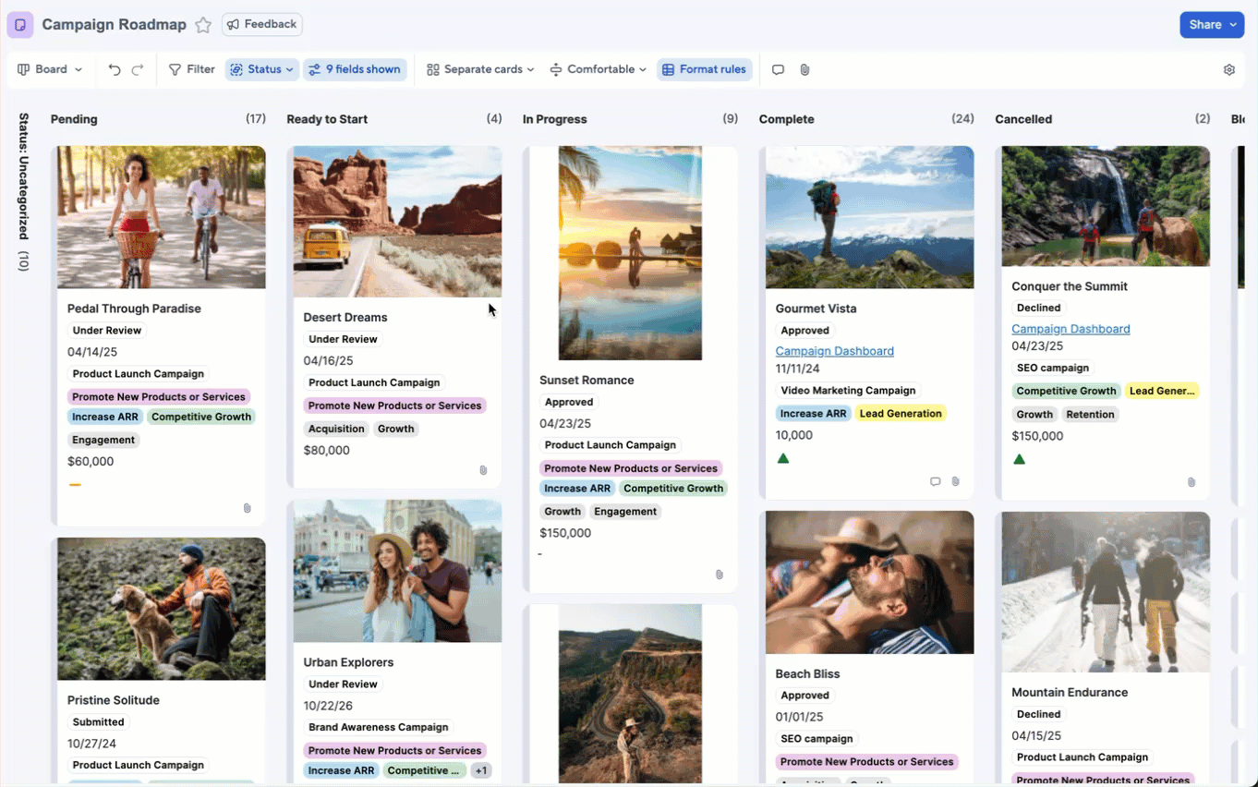Click the Beach Bliss card title
The width and height of the screenshot is (1258, 787).
[807, 674]
